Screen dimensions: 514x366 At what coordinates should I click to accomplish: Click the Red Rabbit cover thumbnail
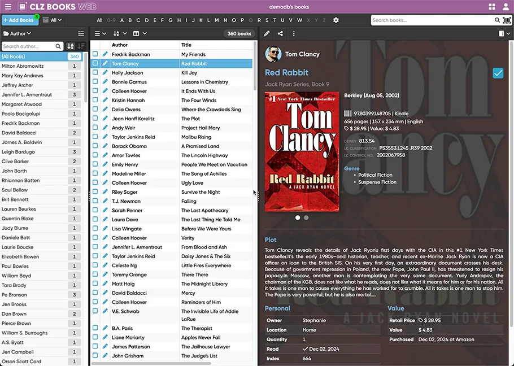pos(302,152)
